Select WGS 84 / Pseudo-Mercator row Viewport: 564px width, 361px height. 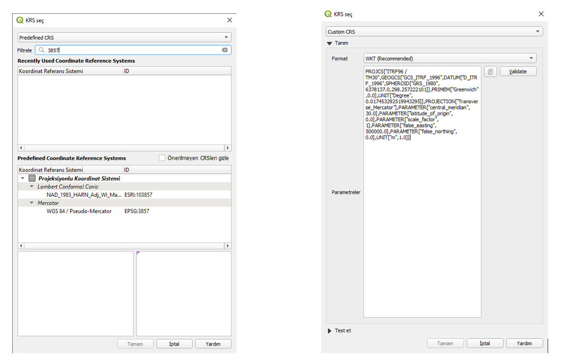click(x=124, y=211)
